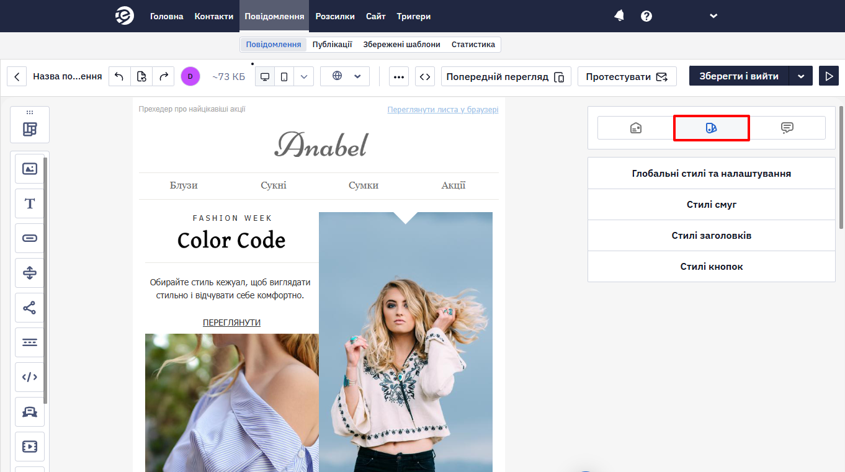
Task: Select the Button block tool
Action: click(30, 238)
